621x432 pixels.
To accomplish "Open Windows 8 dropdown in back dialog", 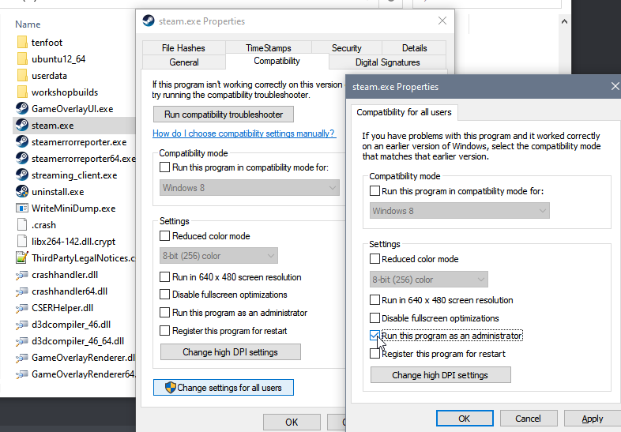I will coord(250,188).
